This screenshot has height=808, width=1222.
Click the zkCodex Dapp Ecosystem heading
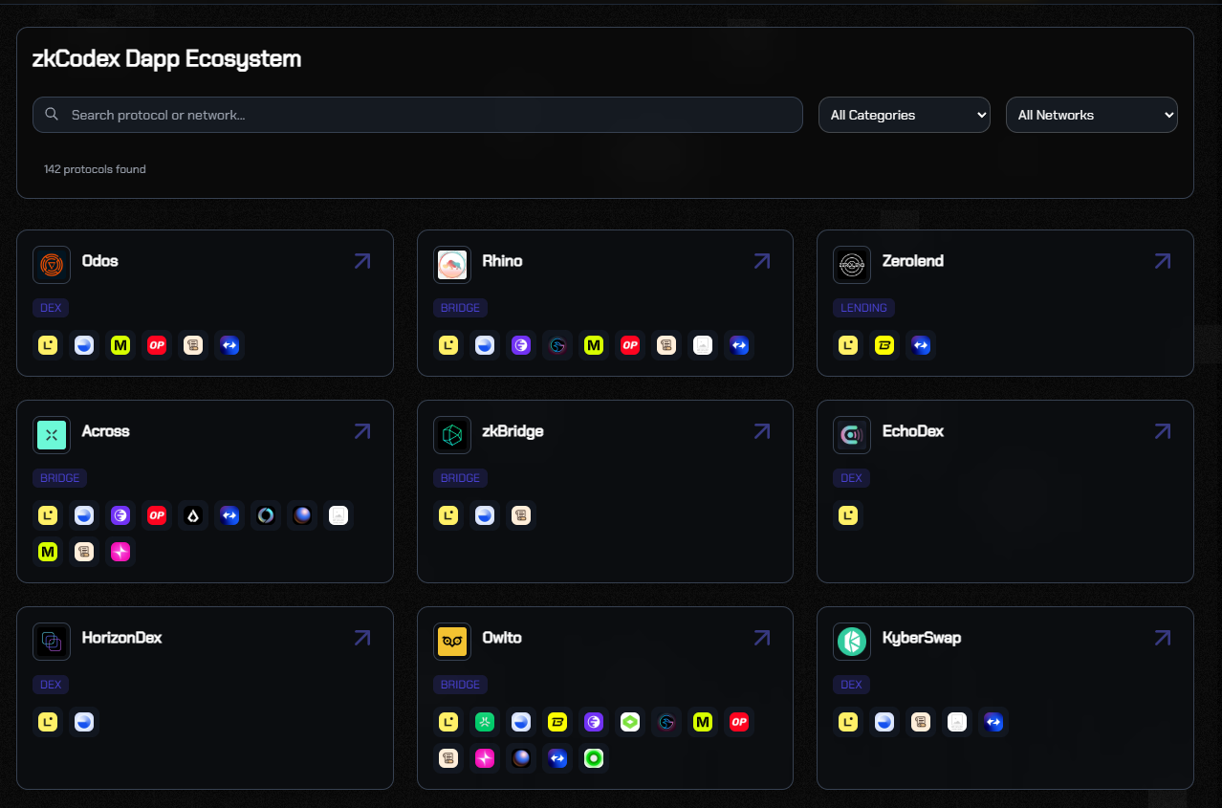(166, 59)
